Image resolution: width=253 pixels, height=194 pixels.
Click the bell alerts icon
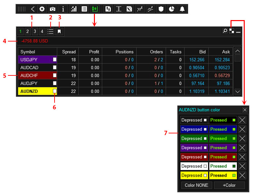182,9
